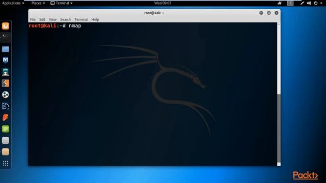Click the root@kali window title

pos(154,13)
